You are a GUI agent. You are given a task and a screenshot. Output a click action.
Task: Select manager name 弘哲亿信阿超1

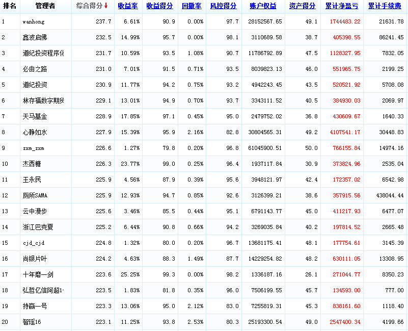pos(43,290)
